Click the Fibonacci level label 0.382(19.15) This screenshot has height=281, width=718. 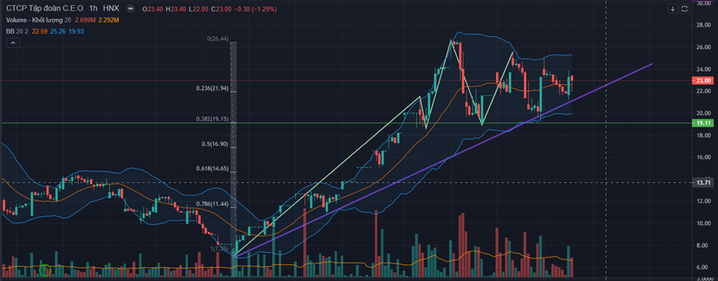pos(212,118)
